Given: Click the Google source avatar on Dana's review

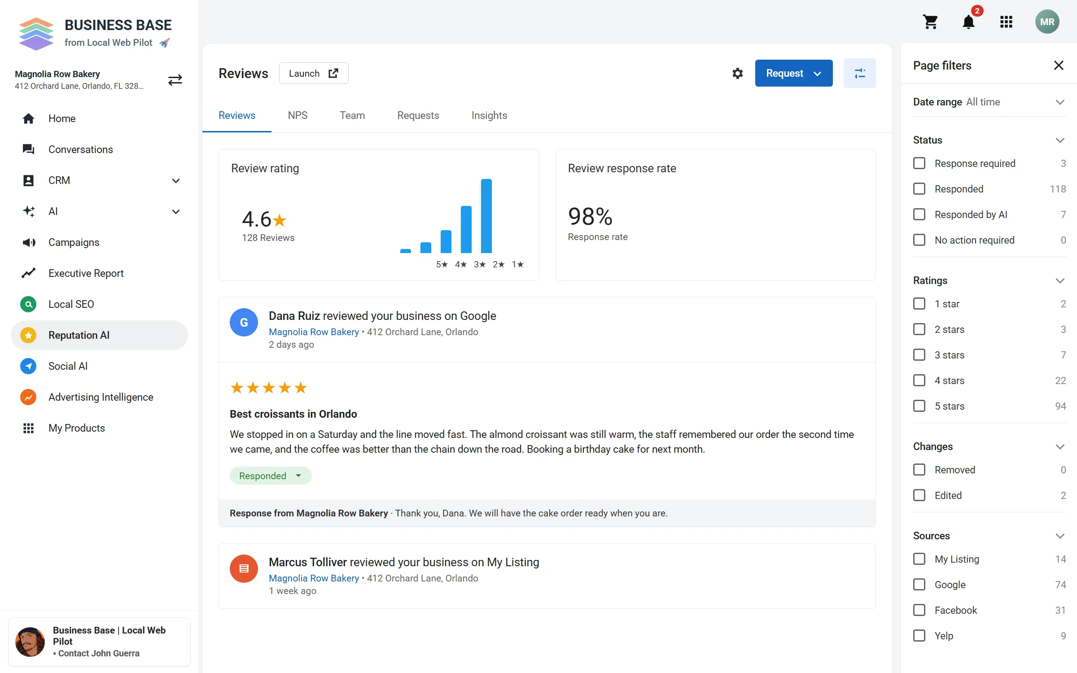Looking at the screenshot, I should tap(244, 322).
